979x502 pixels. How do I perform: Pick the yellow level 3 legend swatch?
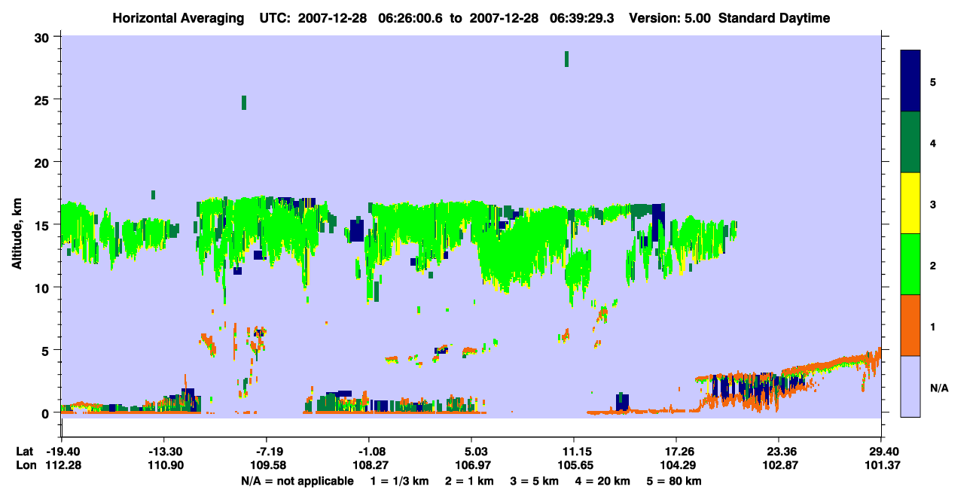pos(910,203)
